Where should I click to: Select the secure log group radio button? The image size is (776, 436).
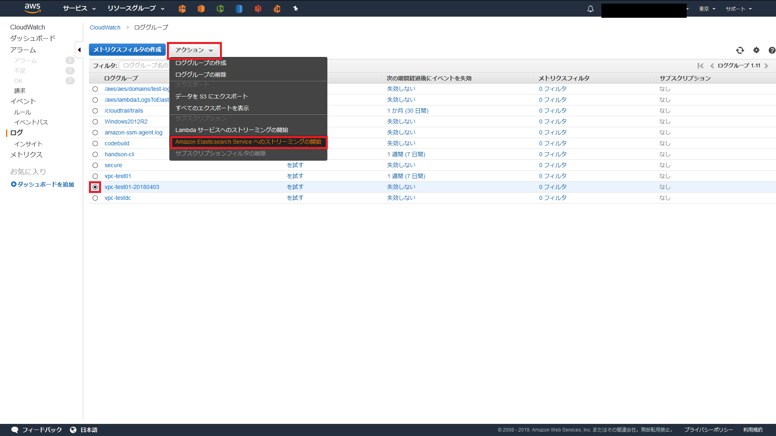click(x=95, y=165)
